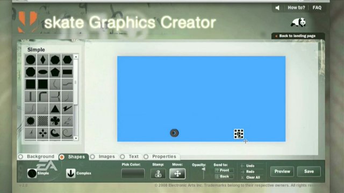Select the solid triangle shape
This screenshot has height=193, width=344.
55,109
